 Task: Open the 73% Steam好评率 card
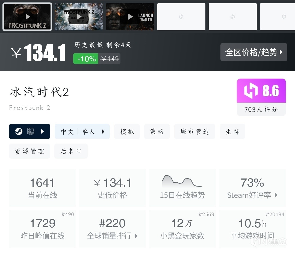point(252,188)
